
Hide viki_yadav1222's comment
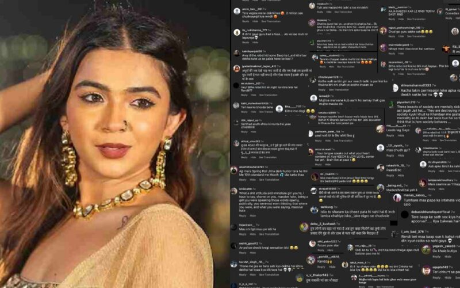(x=330, y=251)
